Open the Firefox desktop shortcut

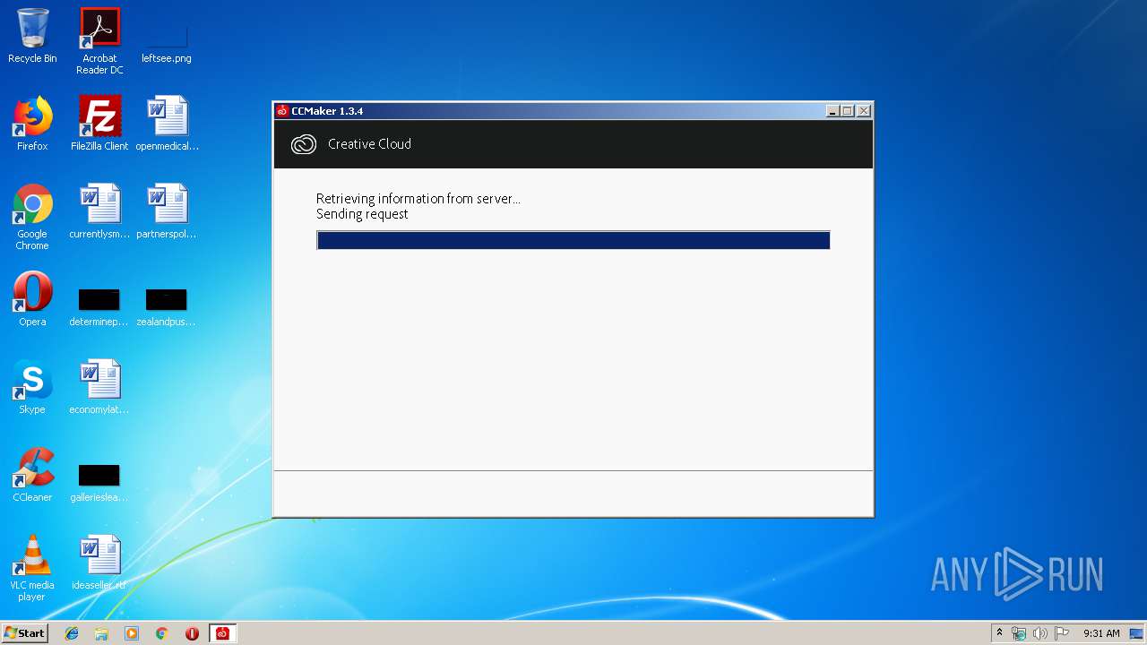click(x=32, y=124)
